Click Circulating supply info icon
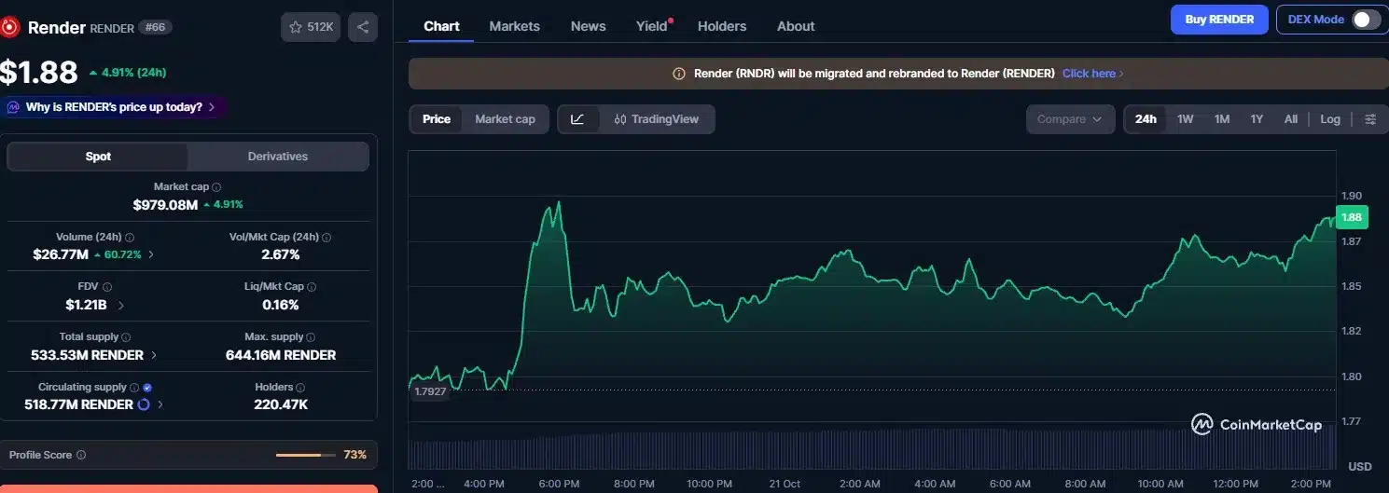Screen dimensions: 1389x493 pyautogui.click(x=134, y=388)
